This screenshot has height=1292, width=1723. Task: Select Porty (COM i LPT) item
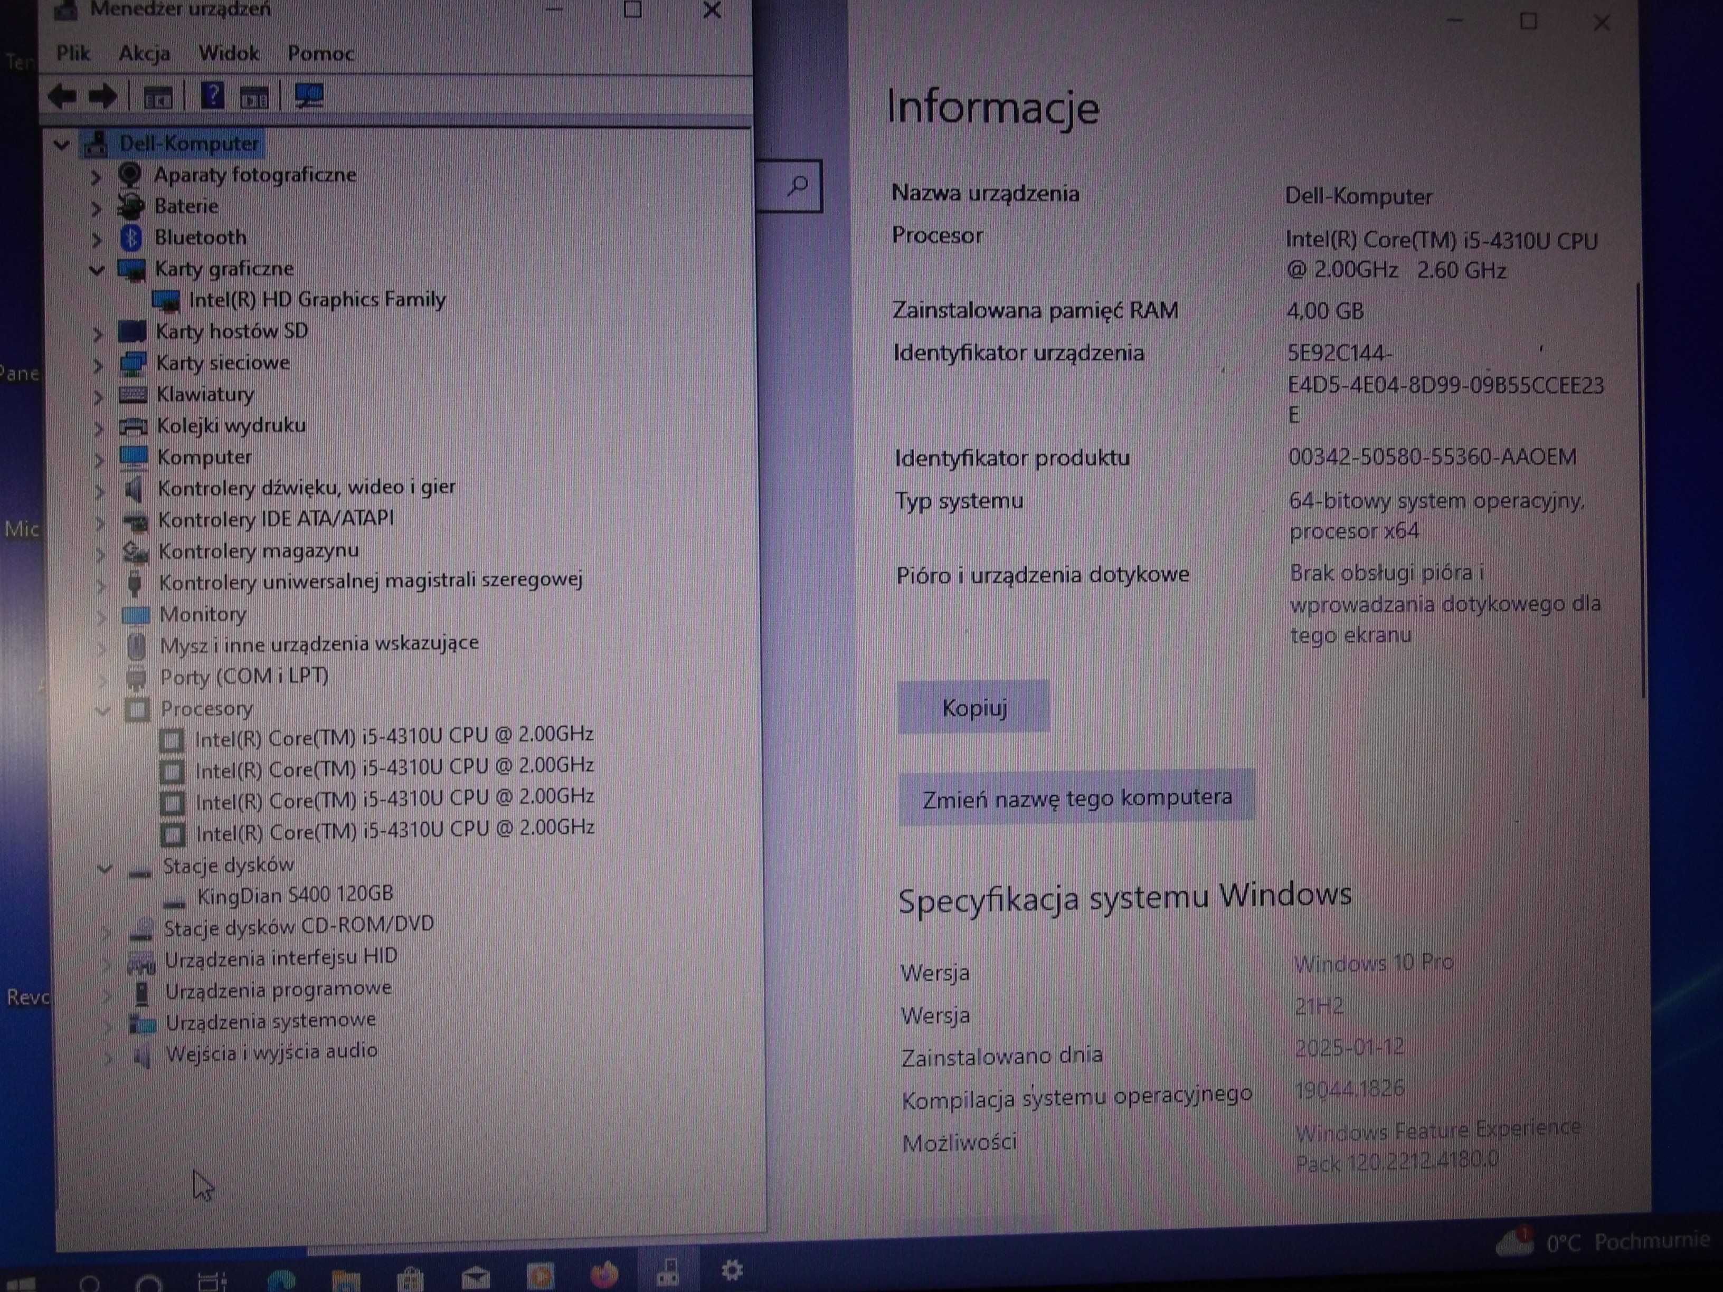coord(244,676)
